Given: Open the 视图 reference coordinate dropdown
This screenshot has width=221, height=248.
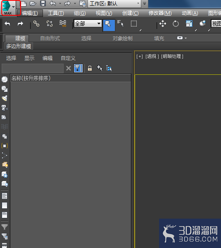Looking at the screenshot, I should click(216, 24).
